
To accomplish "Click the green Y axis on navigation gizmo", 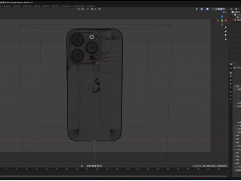I will click(x=222, y=21).
